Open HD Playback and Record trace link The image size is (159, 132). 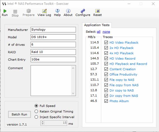(128, 64)
